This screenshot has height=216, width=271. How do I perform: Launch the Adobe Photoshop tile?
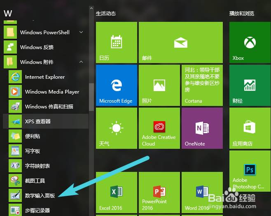(250, 171)
